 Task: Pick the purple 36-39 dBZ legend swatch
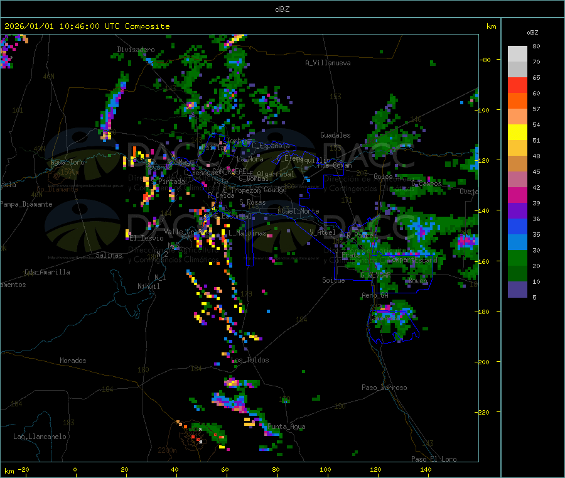pos(517,211)
